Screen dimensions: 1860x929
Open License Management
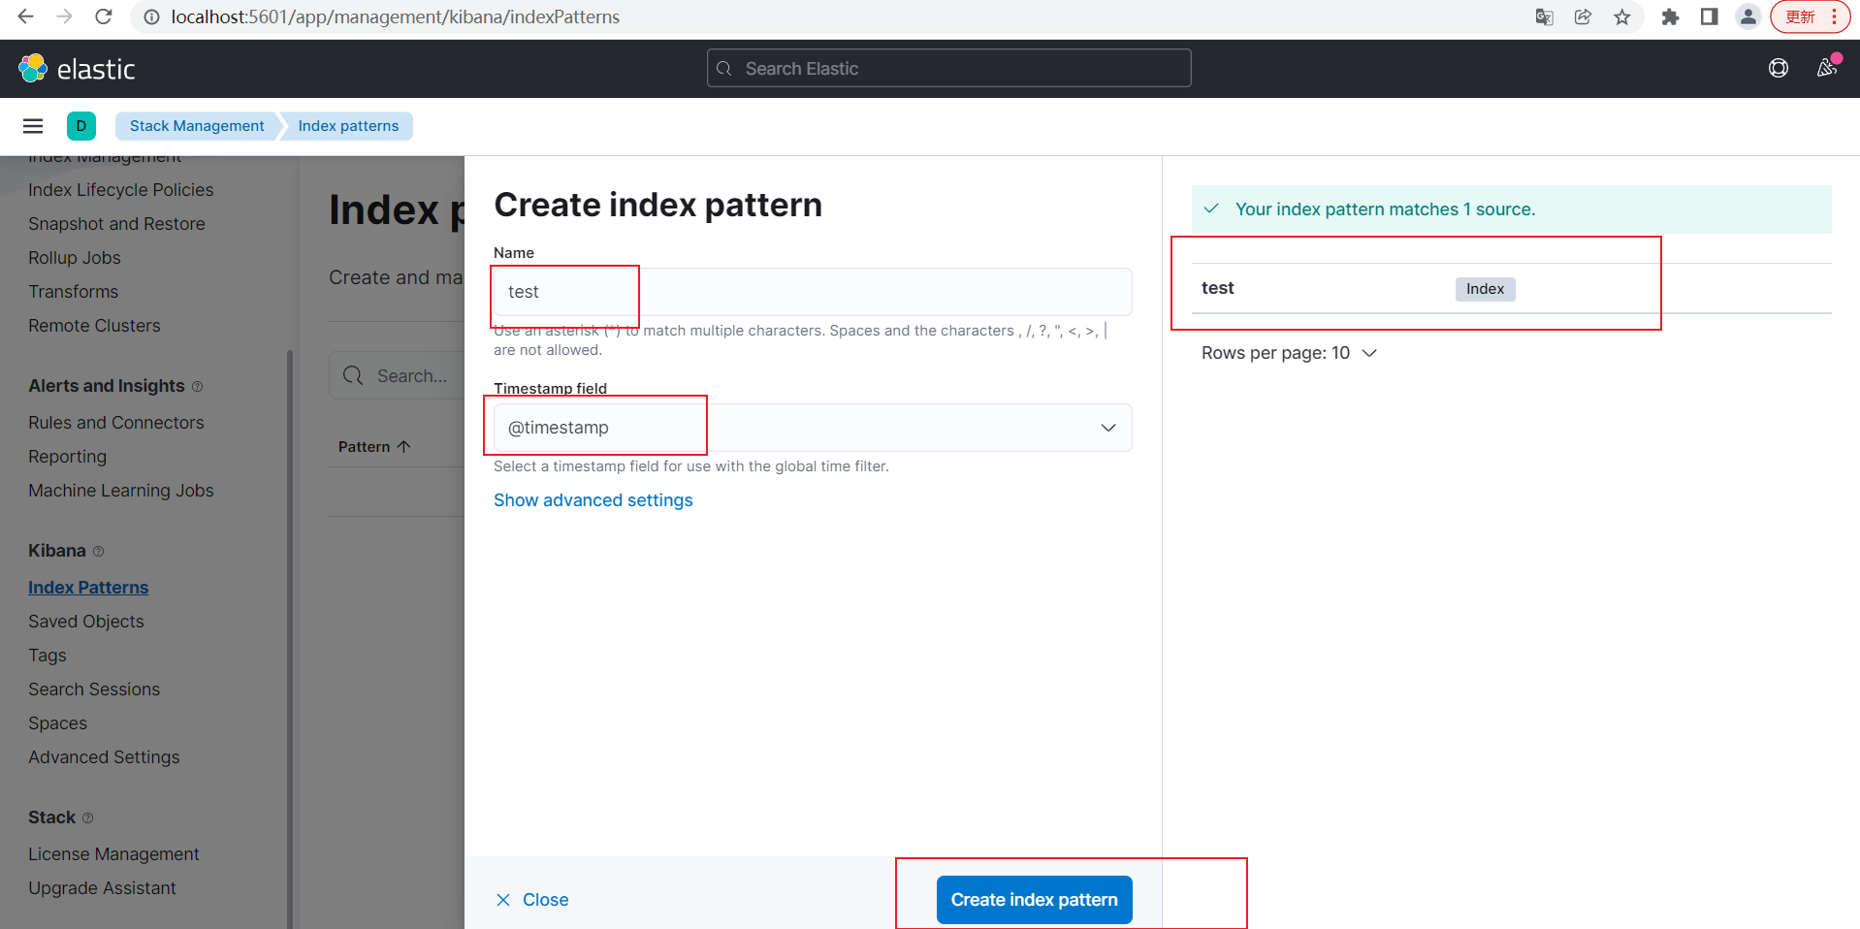point(113,854)
